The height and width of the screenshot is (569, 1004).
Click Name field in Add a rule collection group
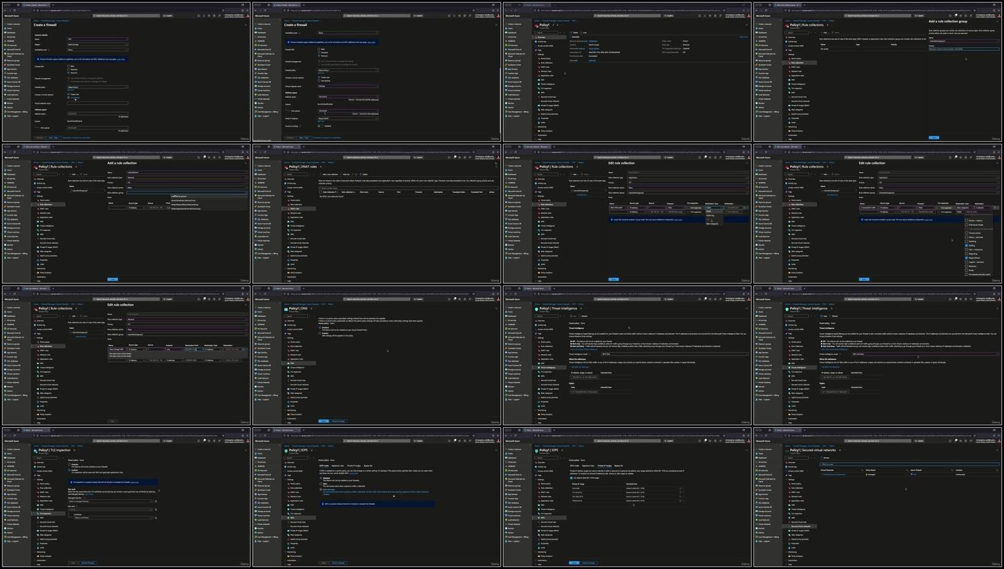pos(964,41)
